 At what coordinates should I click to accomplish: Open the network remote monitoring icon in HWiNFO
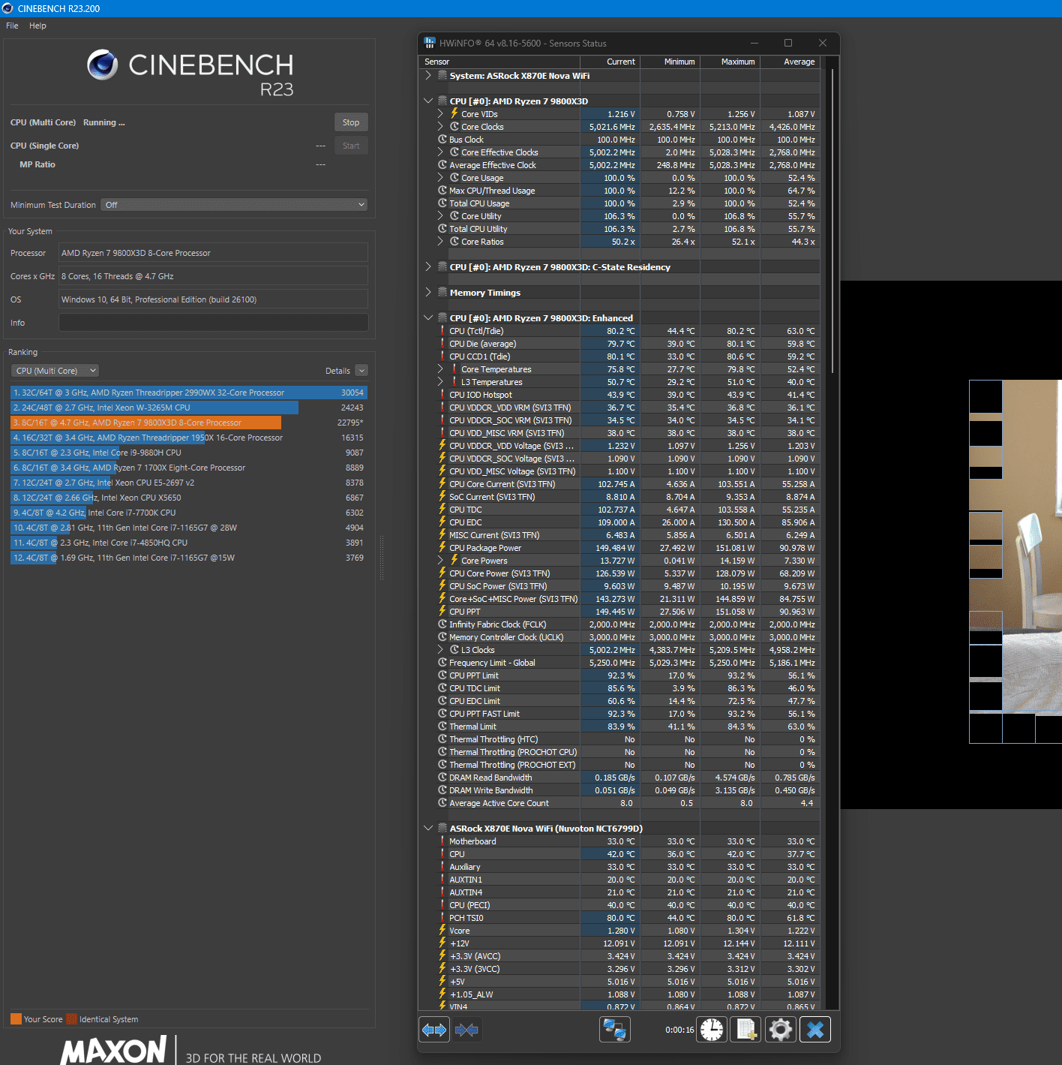click(x=615, y=1030)
